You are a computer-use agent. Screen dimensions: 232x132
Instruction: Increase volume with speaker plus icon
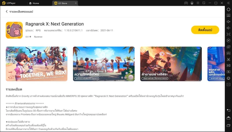click(x=229, y=22)
